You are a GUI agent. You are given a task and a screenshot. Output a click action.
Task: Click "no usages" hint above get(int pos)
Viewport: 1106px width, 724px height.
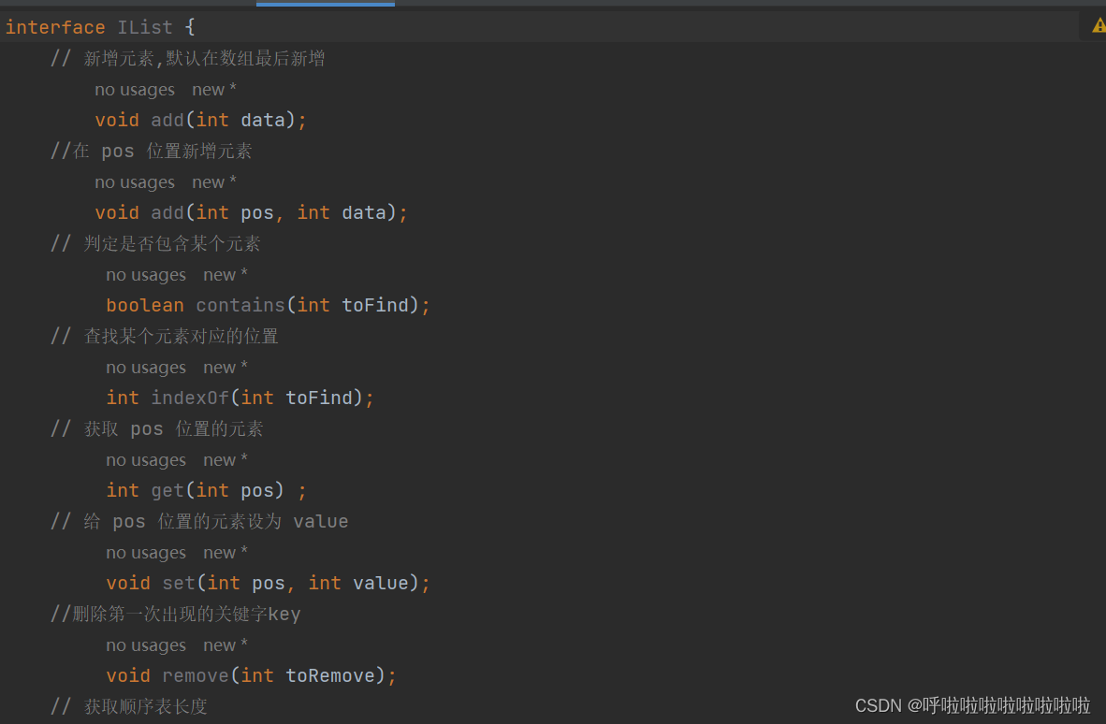[x=146, y=459]
